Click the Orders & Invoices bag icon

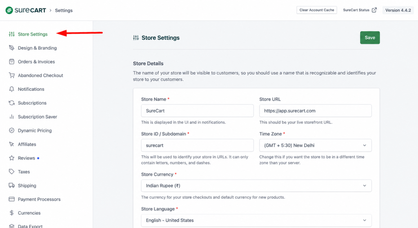(x=11, y=61)
